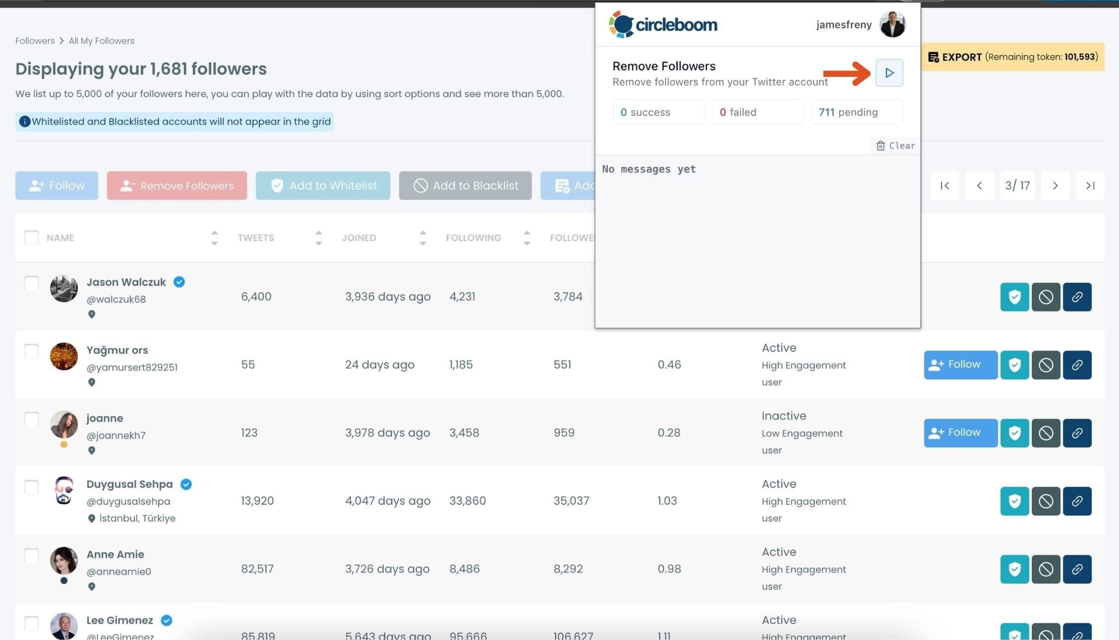Viewport: 1119px width, 640px height.
Task: Sort by Tweets column arrows
Action: tap(318, 238)
